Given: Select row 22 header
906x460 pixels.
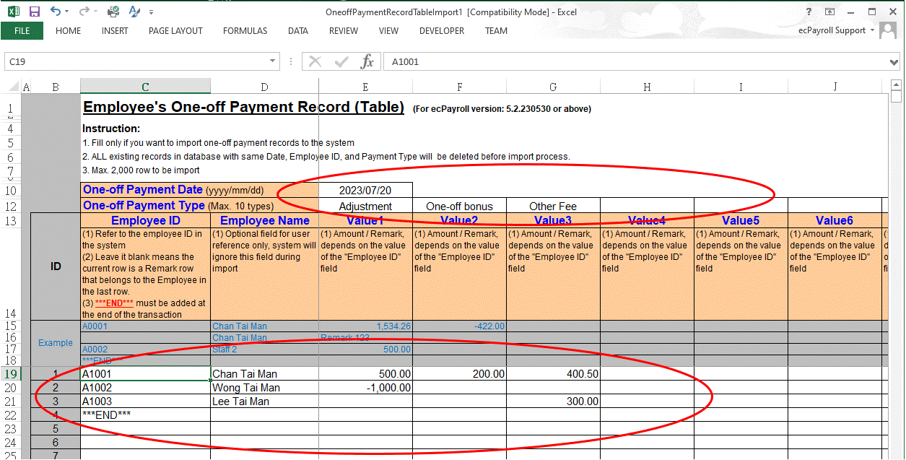Looking at the screenshot, I should [11, 415].
